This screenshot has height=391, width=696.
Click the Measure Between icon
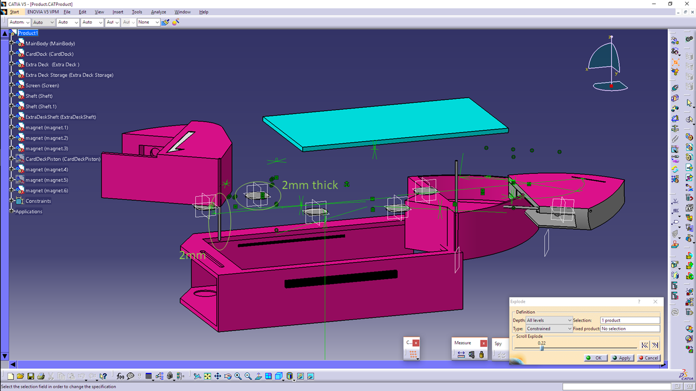[461, 355]
